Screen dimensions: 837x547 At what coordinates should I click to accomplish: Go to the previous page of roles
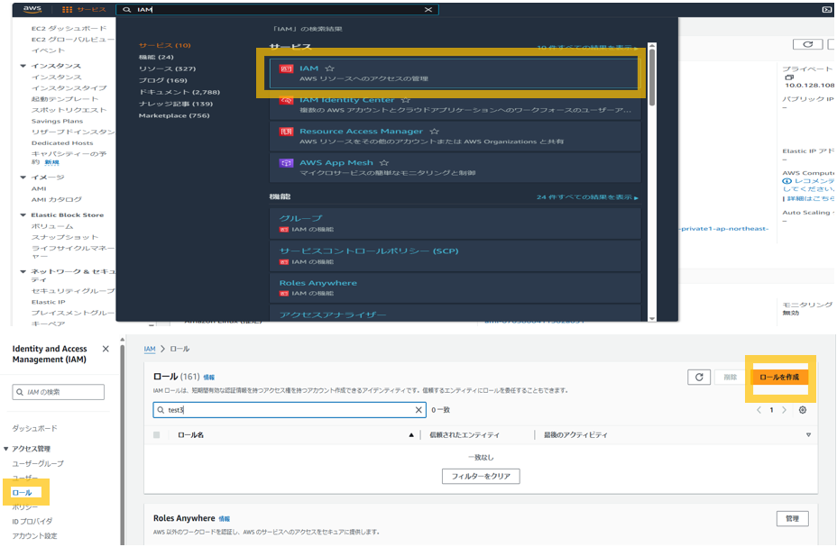(759, 410)
